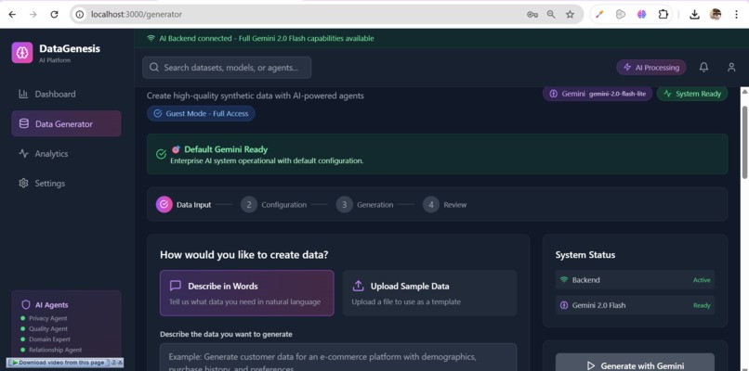Click the zoom magnifier icon in address bar
Image resolution: width=749 pixels, height=371 pixels.
(x=551, y=14)
